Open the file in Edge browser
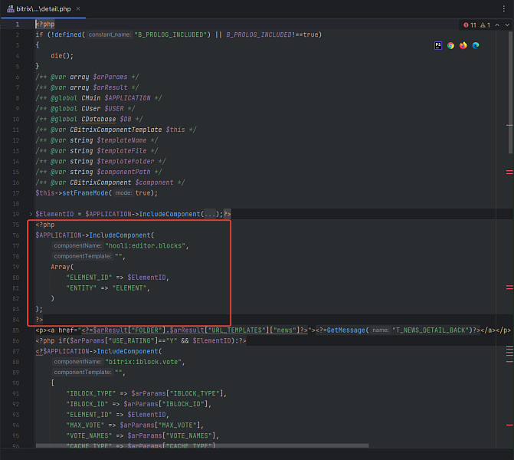The height and width of the screenshot is (460, 514). [475, 45]
